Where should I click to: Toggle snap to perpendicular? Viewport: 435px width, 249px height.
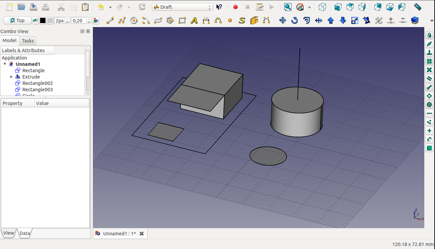(x=429, y=52)
